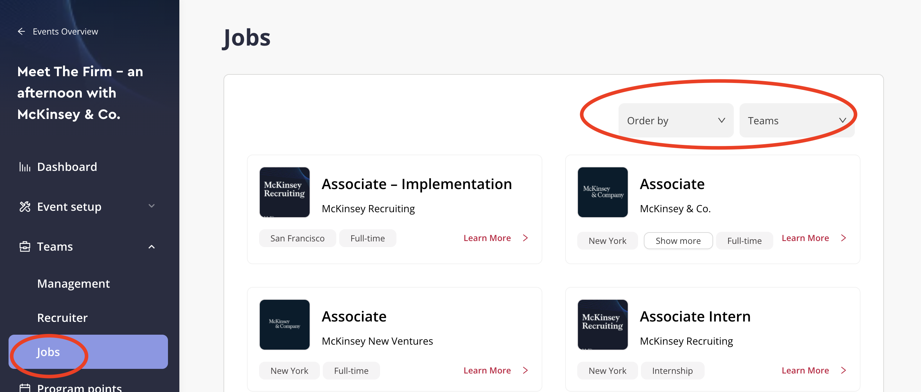Image resolution: width=921 pixels, height=392 pixels.
Task: Open the Teams filter dropdown
Action: [796, 121]
